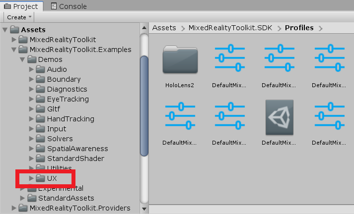Select the 'Assets' label in folder tree

33,30
